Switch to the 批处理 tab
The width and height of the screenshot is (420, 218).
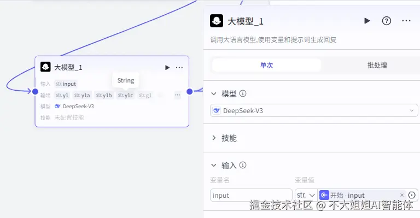[377, 65]
